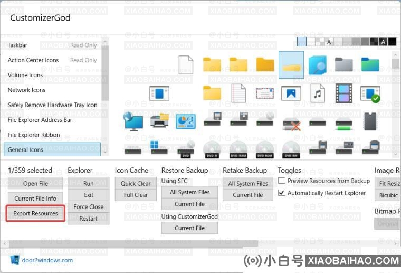Click All System Files under Using SFC

click(x=189, y=192)
